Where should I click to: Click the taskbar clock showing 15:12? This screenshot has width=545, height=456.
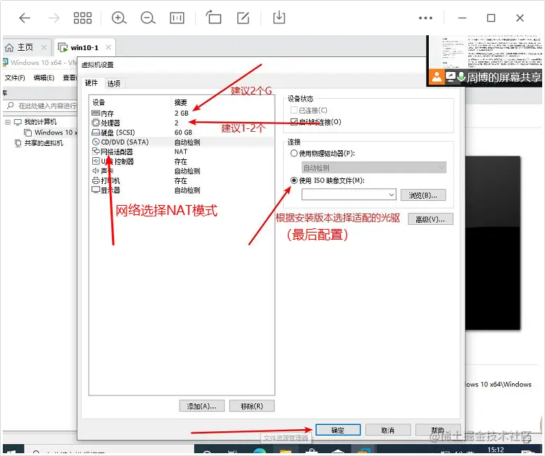click(496, 450)
